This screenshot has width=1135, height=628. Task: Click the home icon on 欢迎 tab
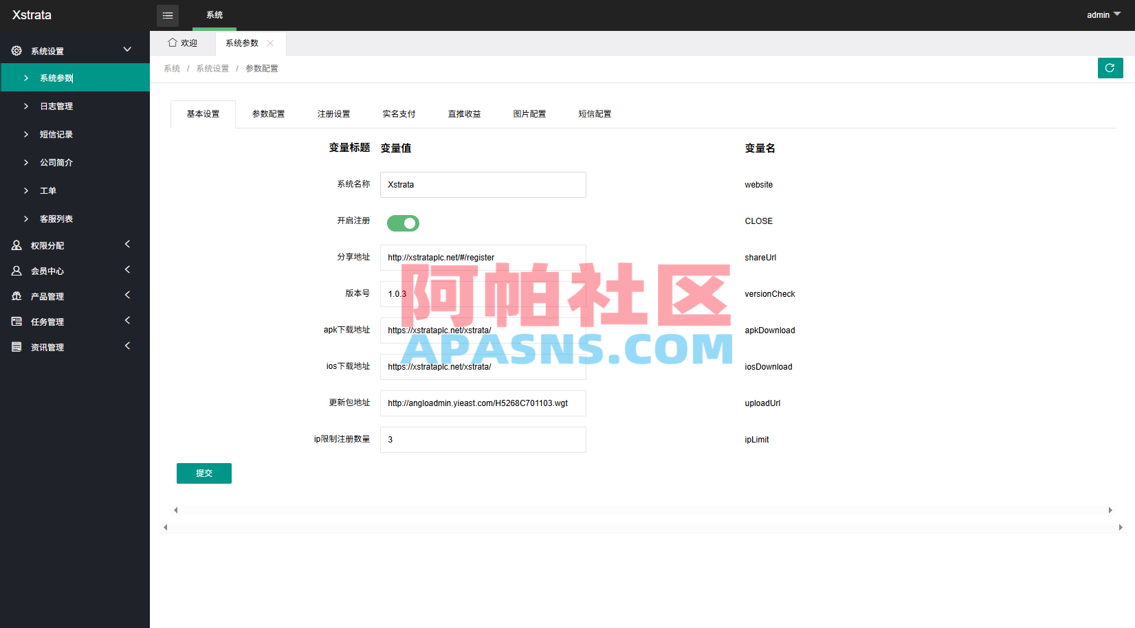173,43
